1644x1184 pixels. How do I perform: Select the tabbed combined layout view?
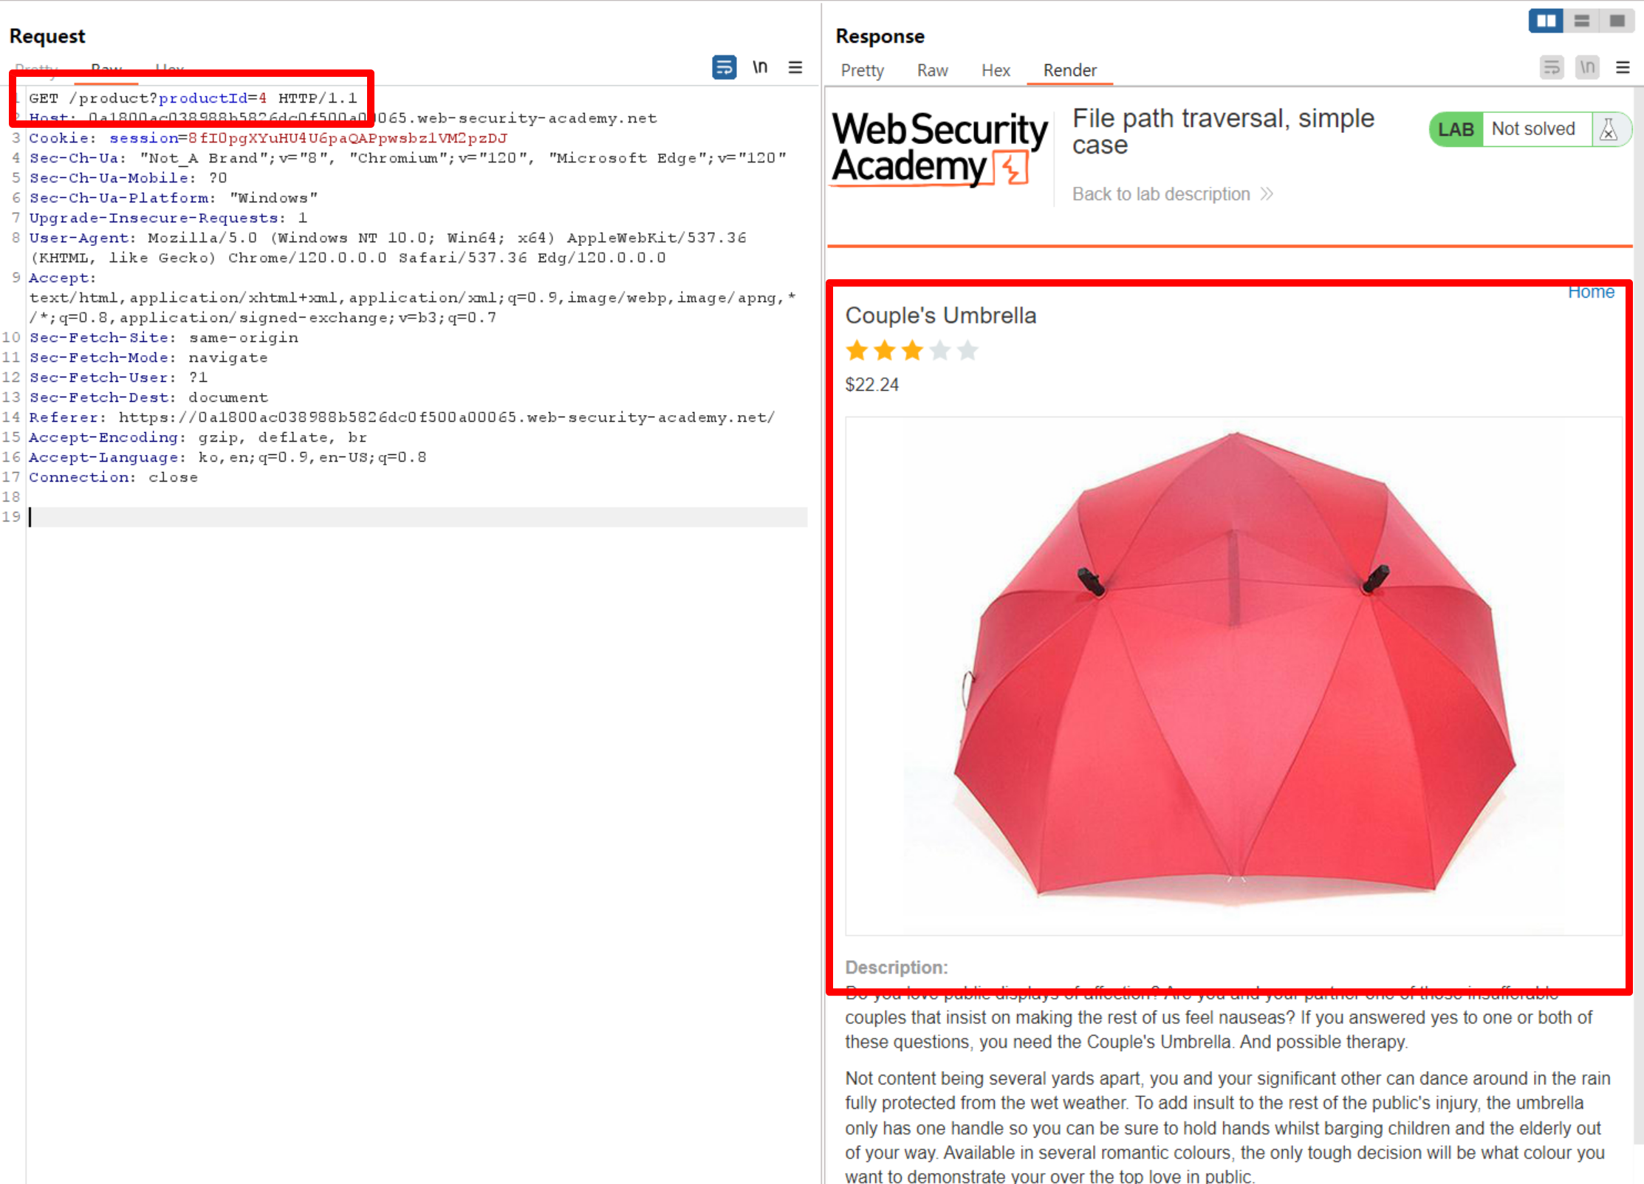pyautogui.click(x=1617, y=21)
